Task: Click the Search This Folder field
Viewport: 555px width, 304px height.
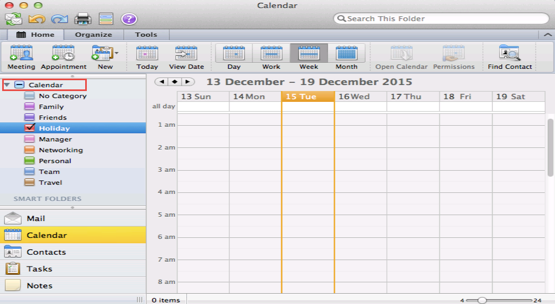Action: click(441, 19)
